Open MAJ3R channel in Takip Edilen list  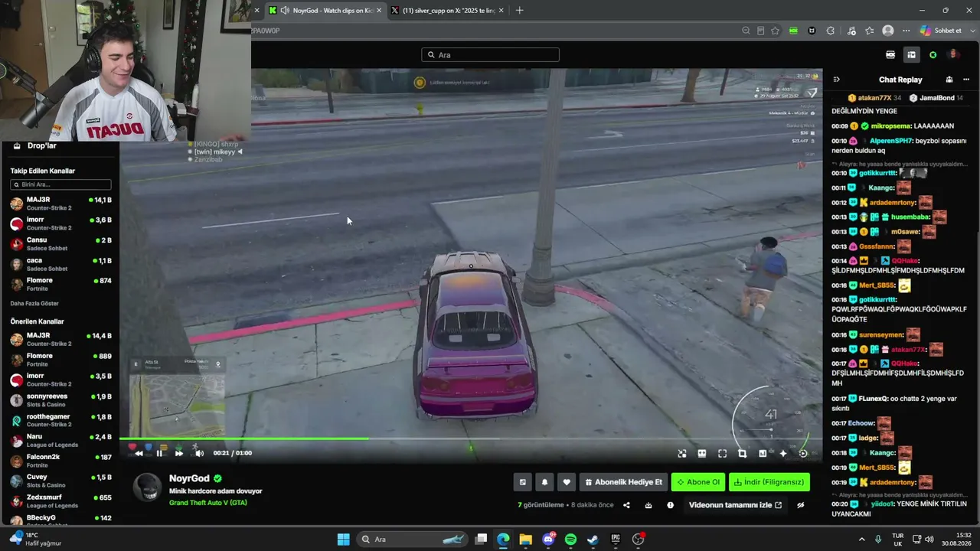click(x=60, y=204)
